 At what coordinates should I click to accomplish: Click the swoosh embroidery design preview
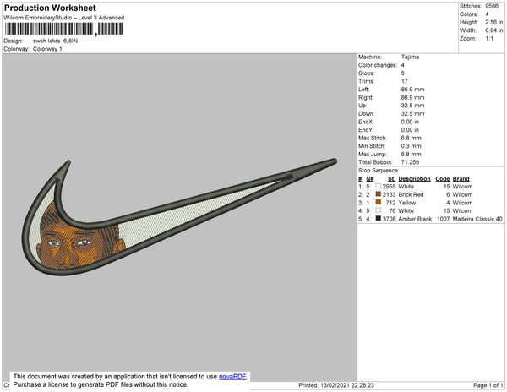[179, 217]
